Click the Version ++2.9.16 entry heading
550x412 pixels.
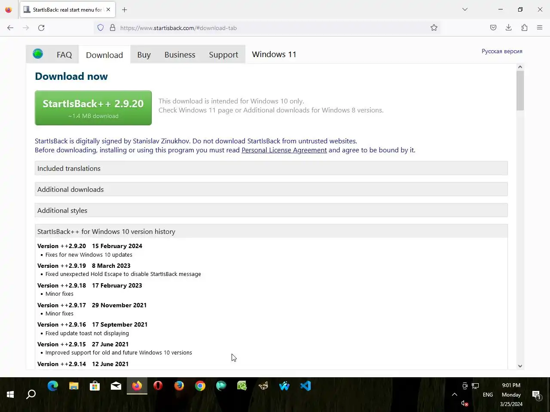pos(92,324)
